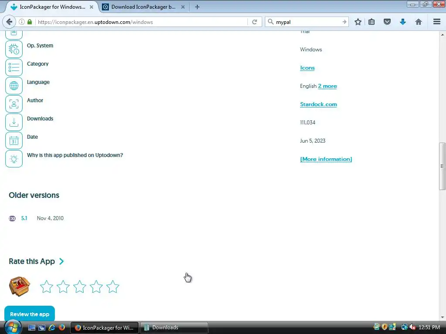
Task: Rate the app one star
Action: pyautogui.click(x=46, y=287)
